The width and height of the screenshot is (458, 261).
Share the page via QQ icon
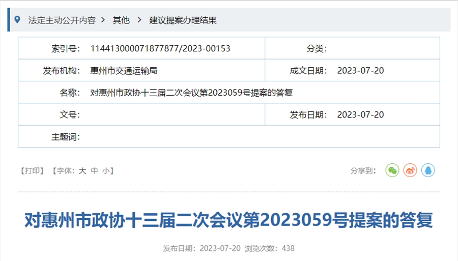point(428,170)
